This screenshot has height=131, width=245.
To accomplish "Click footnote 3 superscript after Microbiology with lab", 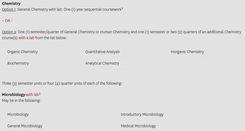I will pos(40,93).
